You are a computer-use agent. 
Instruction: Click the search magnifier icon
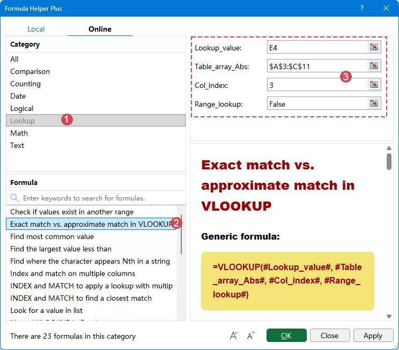pyautogui.click(x=14, y=198)
